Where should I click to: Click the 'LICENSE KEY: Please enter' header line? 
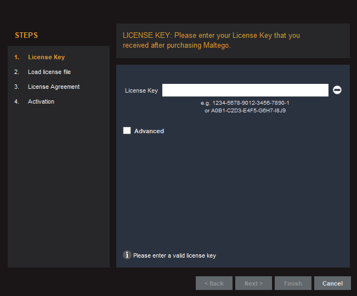[211, 36]
